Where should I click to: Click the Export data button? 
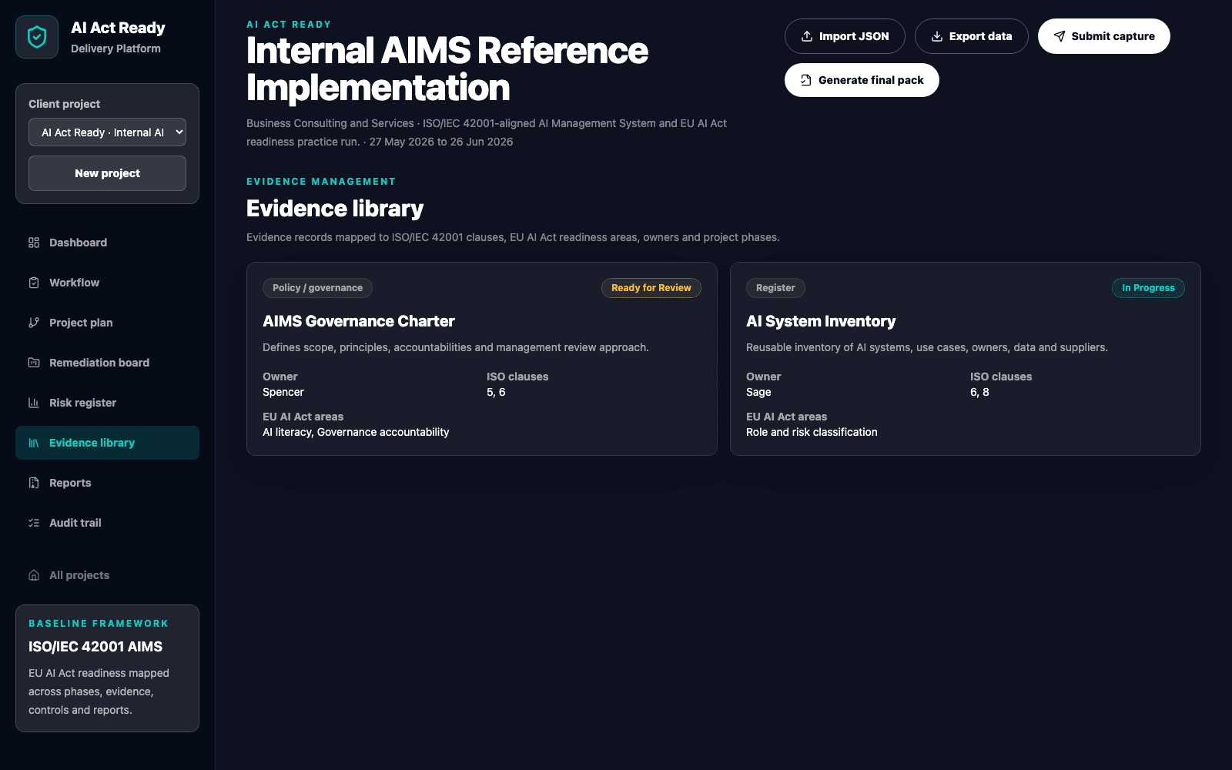click(971, 36)
